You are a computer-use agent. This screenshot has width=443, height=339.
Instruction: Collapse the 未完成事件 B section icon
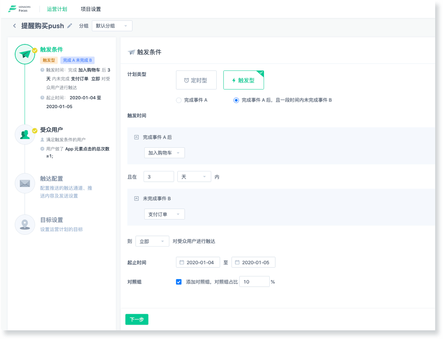[x=136, y=198]
